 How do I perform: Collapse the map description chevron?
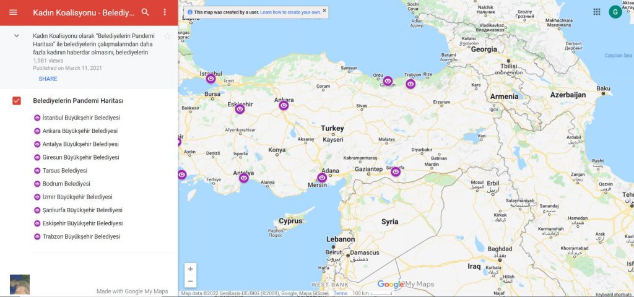(x=17, y=35)
